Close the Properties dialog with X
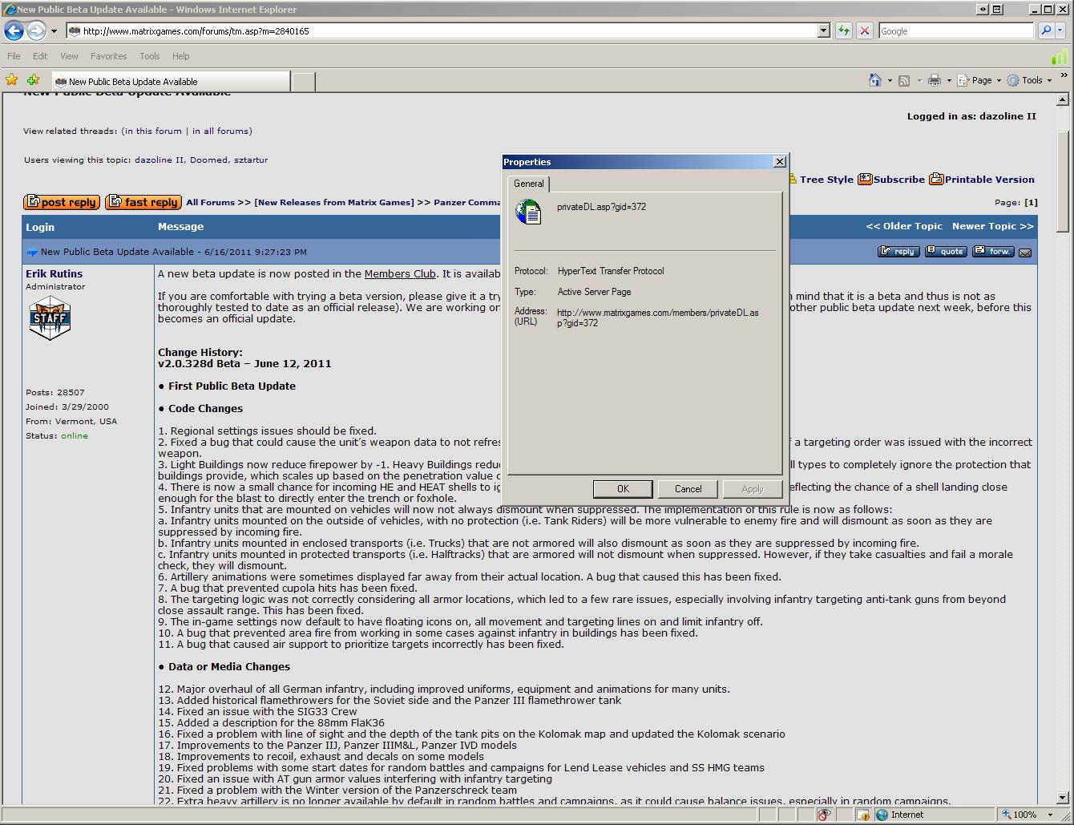The width and height of the screenshot is (1074, 825). pos(779,161)
